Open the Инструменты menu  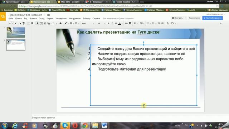coord(75,19)
